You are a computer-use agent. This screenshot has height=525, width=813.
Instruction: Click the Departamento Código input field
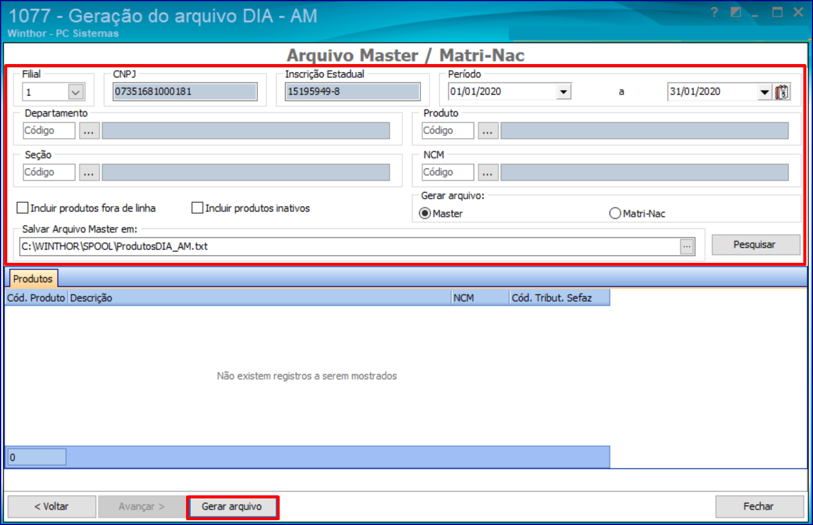coord(49,130)
